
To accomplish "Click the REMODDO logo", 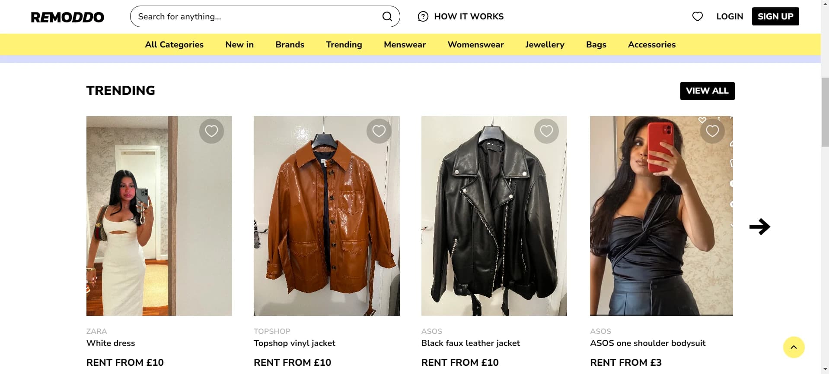I will click(x=67, y=17).
